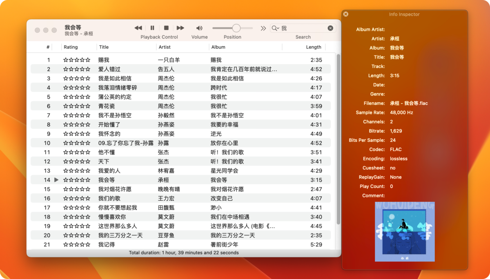Set star rating for track 他不懂

coord(77,152)
